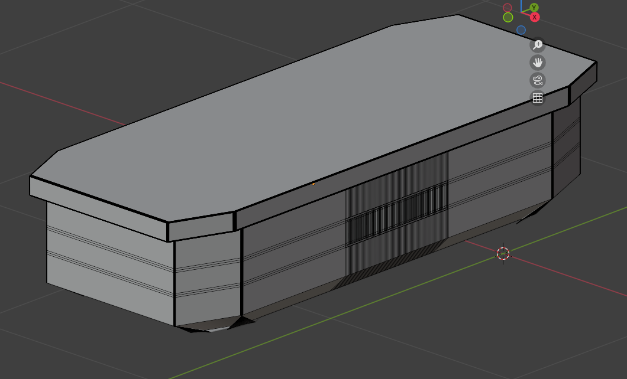Click the blue negative Z axis circle
This screenshot has width=627, height=379.
521,30
